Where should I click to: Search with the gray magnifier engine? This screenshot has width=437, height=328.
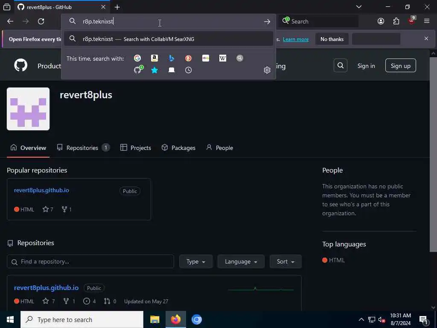click(x=240, y=58)
